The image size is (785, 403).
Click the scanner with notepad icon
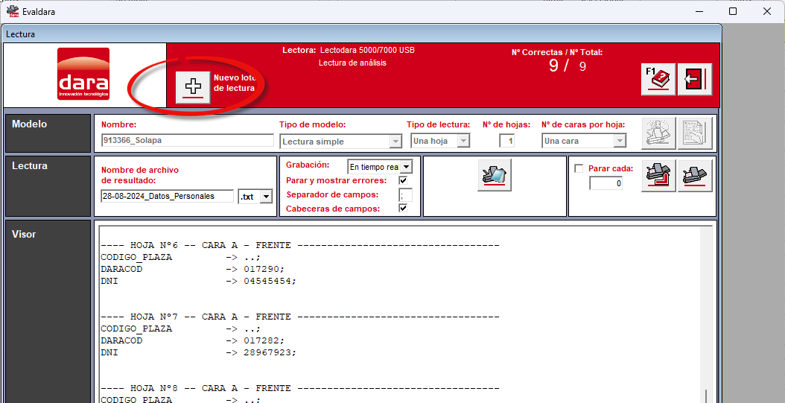(495, 175)
